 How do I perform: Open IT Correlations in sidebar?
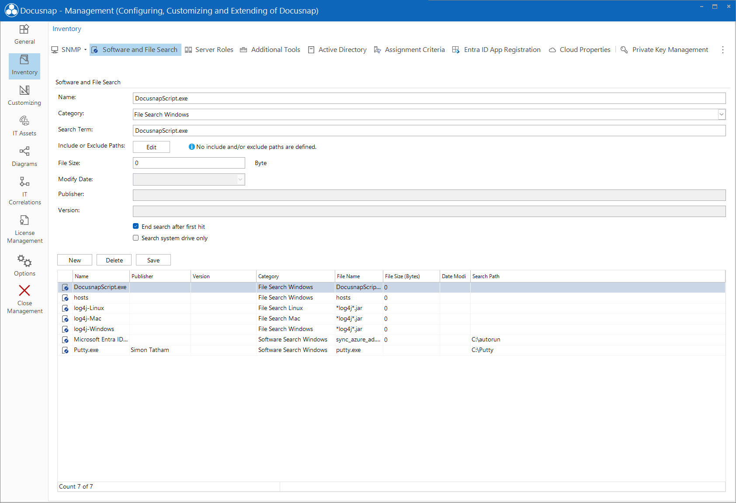point(24,191)
